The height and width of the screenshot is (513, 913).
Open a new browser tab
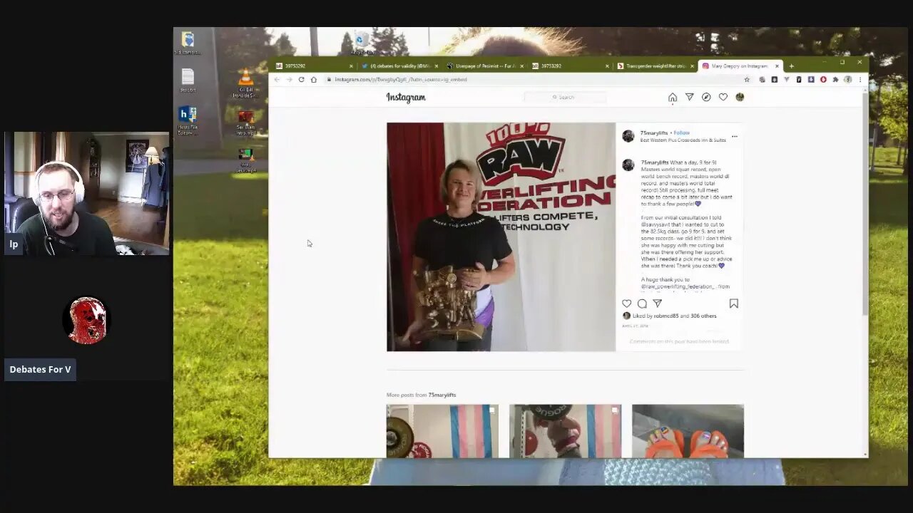click(791, 66)
